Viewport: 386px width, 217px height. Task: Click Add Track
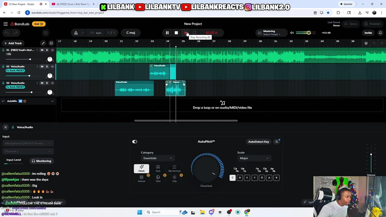(x=13, y=43)
